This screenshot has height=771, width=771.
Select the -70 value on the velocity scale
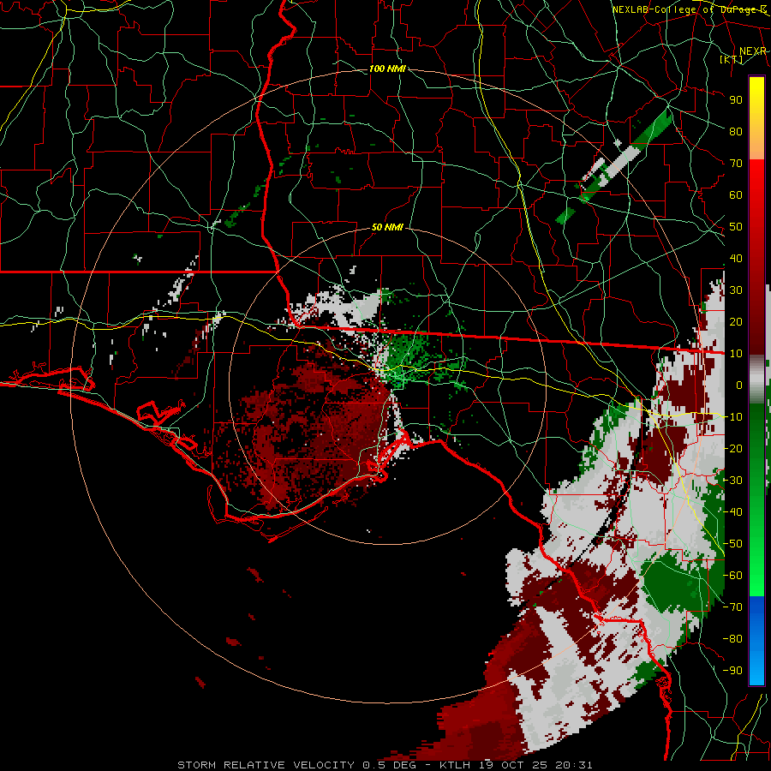pos(732,607)
